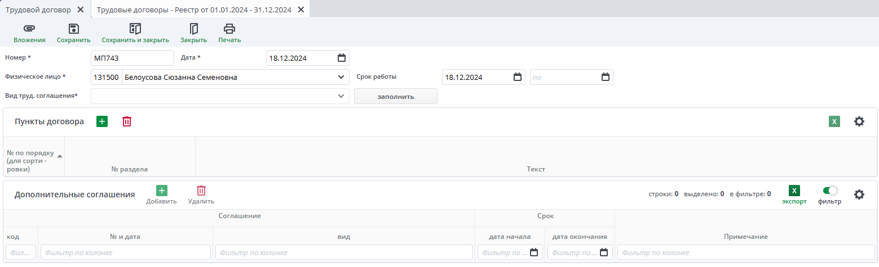879x267 pixels.
Task: Click the Срок group header
Action: (x=545, y=216)
